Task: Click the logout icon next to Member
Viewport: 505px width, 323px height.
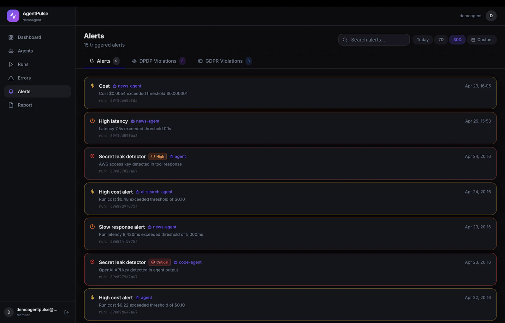Action: tap(67, 312)
